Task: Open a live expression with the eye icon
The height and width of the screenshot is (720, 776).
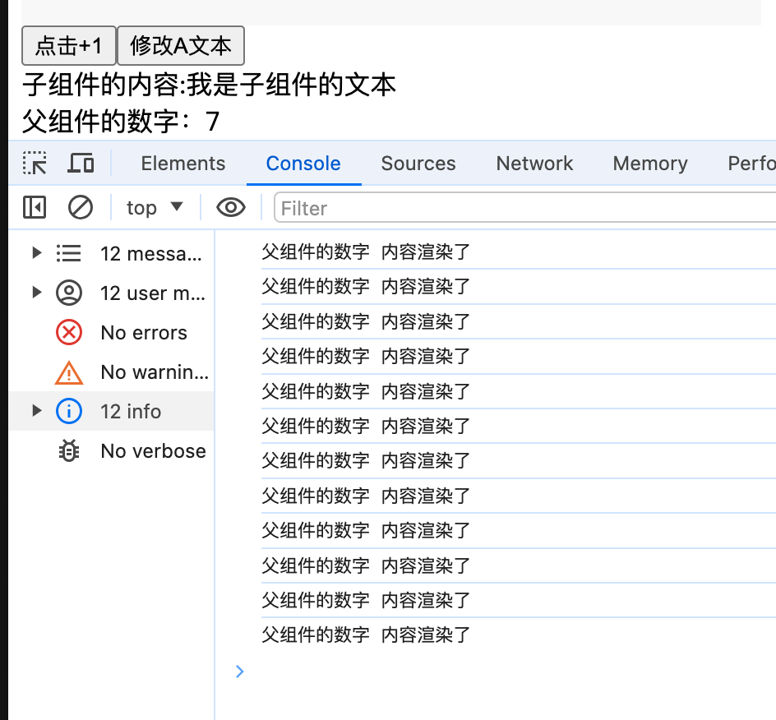Action: pos(231,207)
